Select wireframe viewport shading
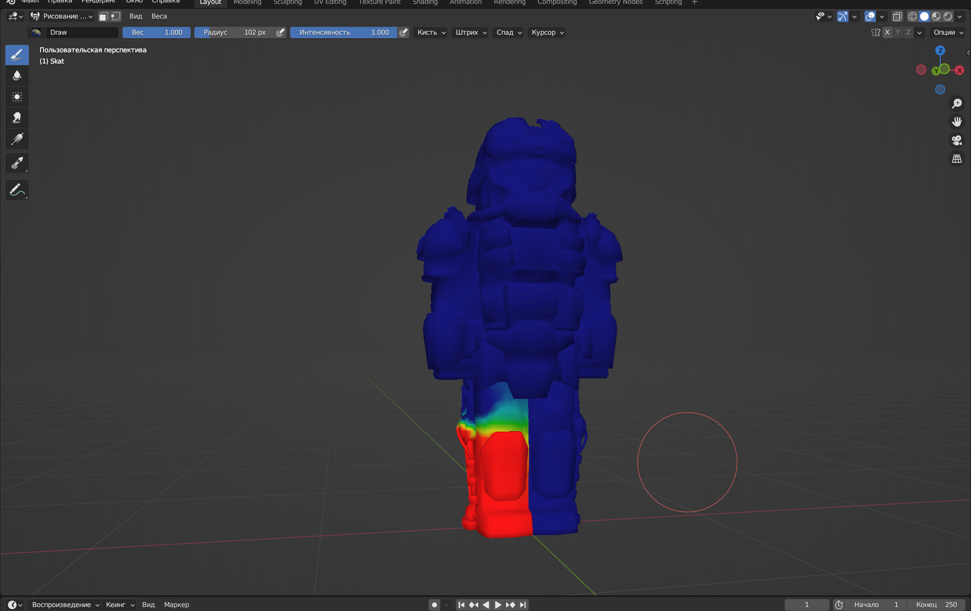Viewport: 971px width, 611px height. click(x=912, y=16)
